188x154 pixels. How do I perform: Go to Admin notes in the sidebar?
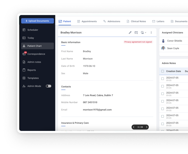point(34,62)
